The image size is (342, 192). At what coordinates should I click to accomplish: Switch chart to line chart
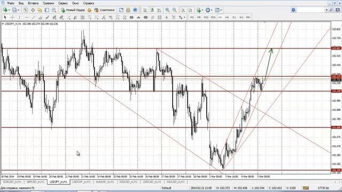click(159, 10)
